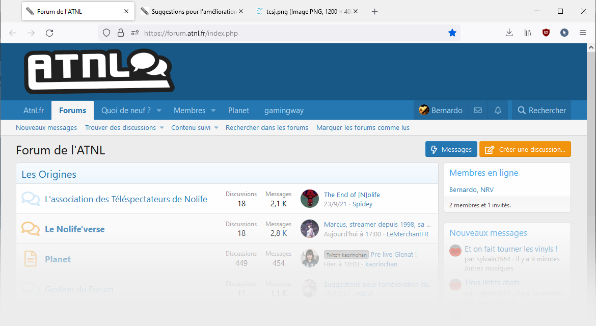Reload the page
596x326 pixels.
[x=49, y=33]
